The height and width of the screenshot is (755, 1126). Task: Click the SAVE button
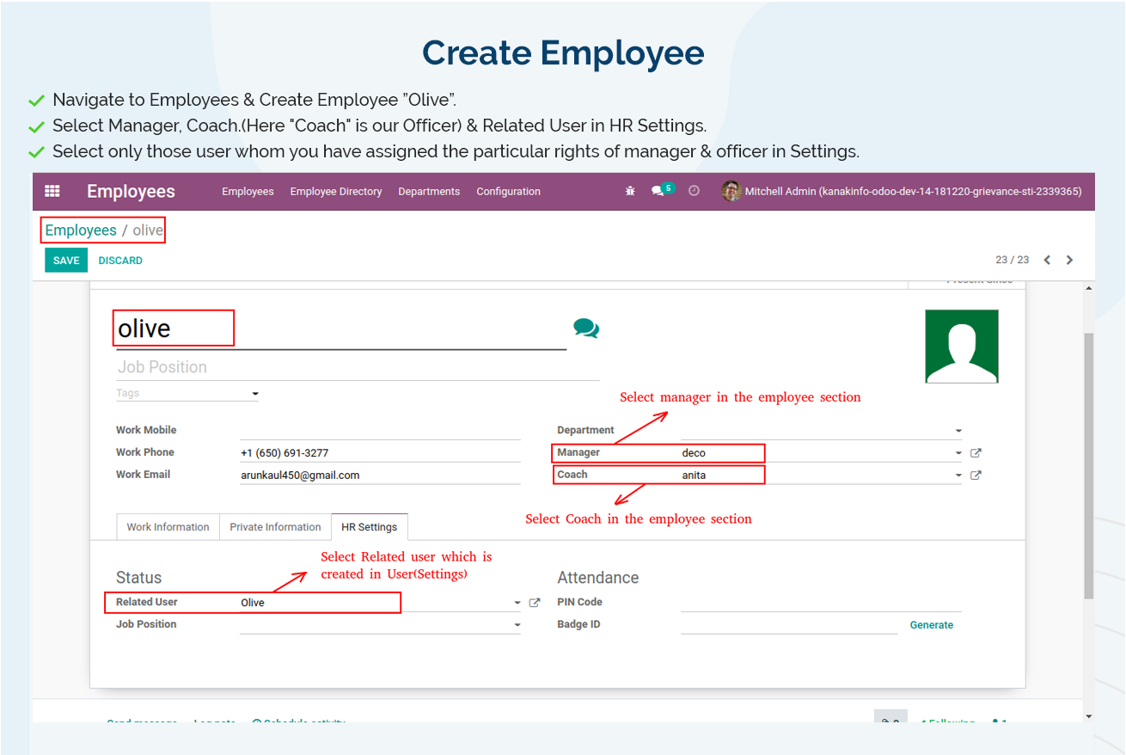66,260
